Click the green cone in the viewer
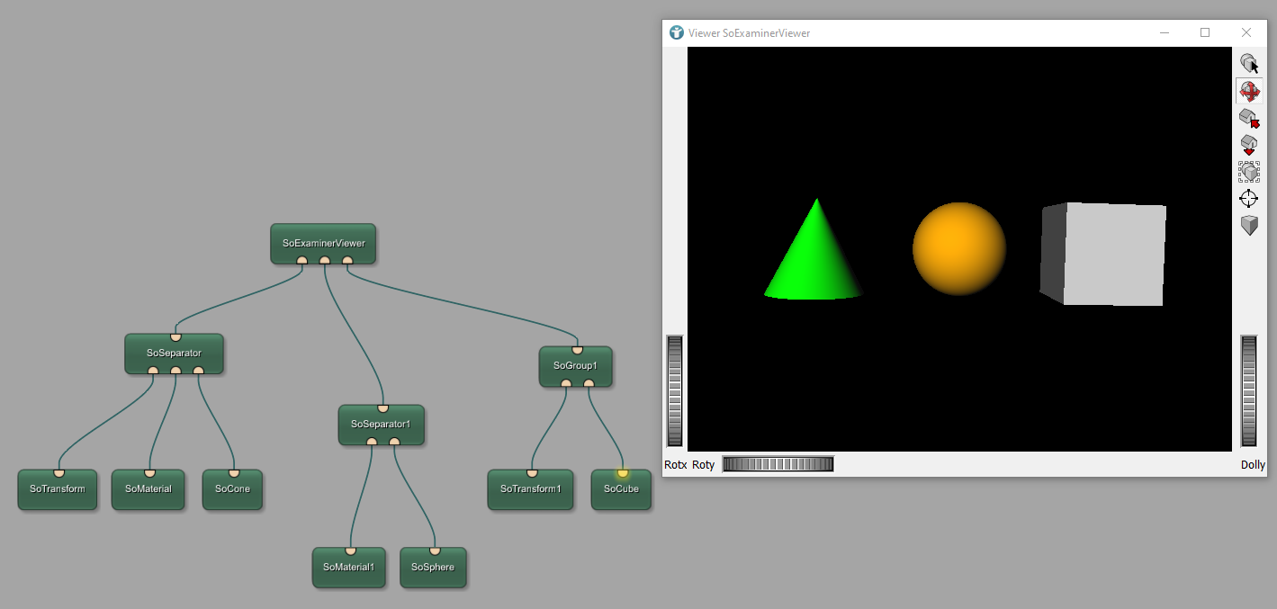This screenshot has width=1277, height=609. [814, 261]
